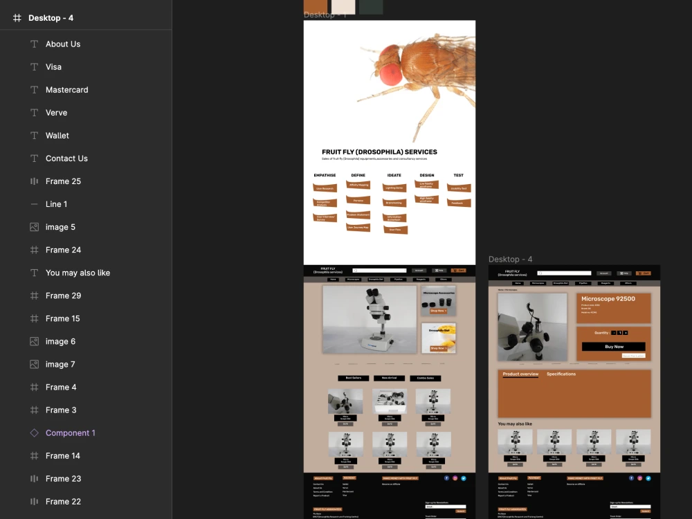Click Shop Now on the Microscope Accessories card
The height and width of the screenshot is (519, 692).
coord(438,311)
